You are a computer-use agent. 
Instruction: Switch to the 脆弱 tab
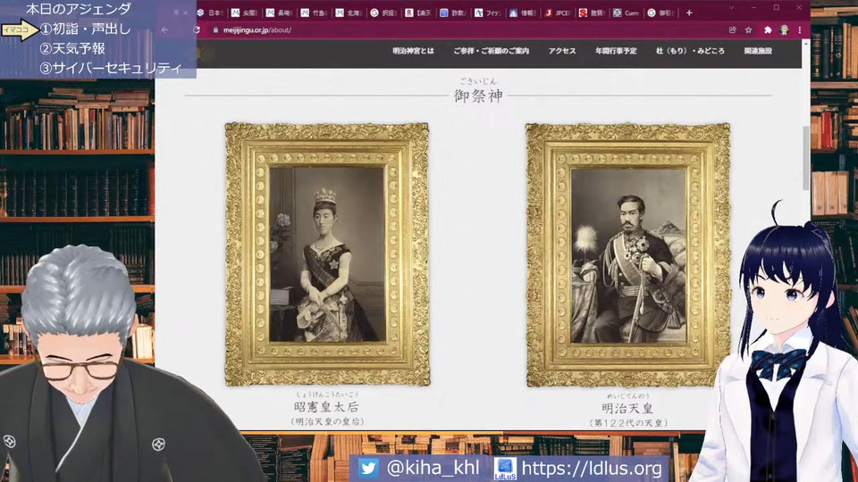coord(592,12)
